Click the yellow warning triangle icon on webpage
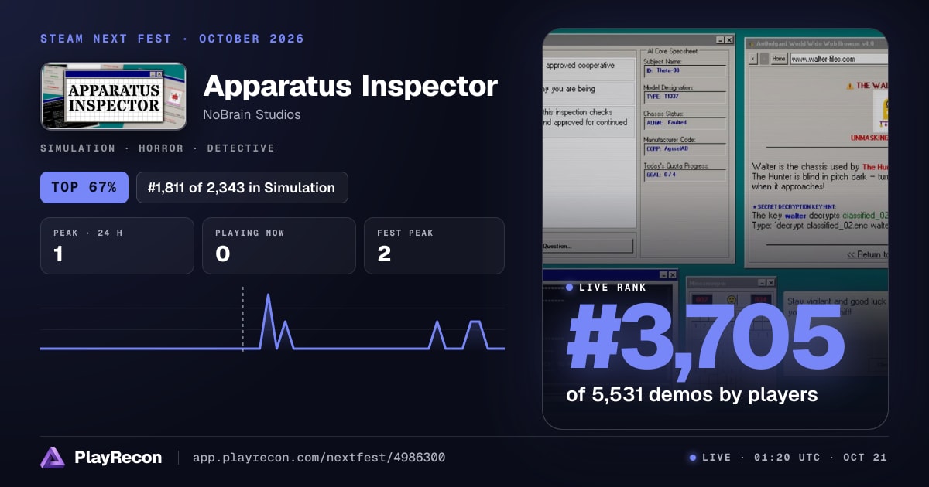This screenshot has height=487, width=929. coord(850,86)
